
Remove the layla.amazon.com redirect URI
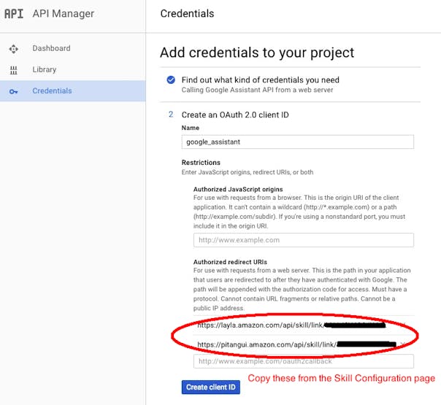click(x=403, y=325)
